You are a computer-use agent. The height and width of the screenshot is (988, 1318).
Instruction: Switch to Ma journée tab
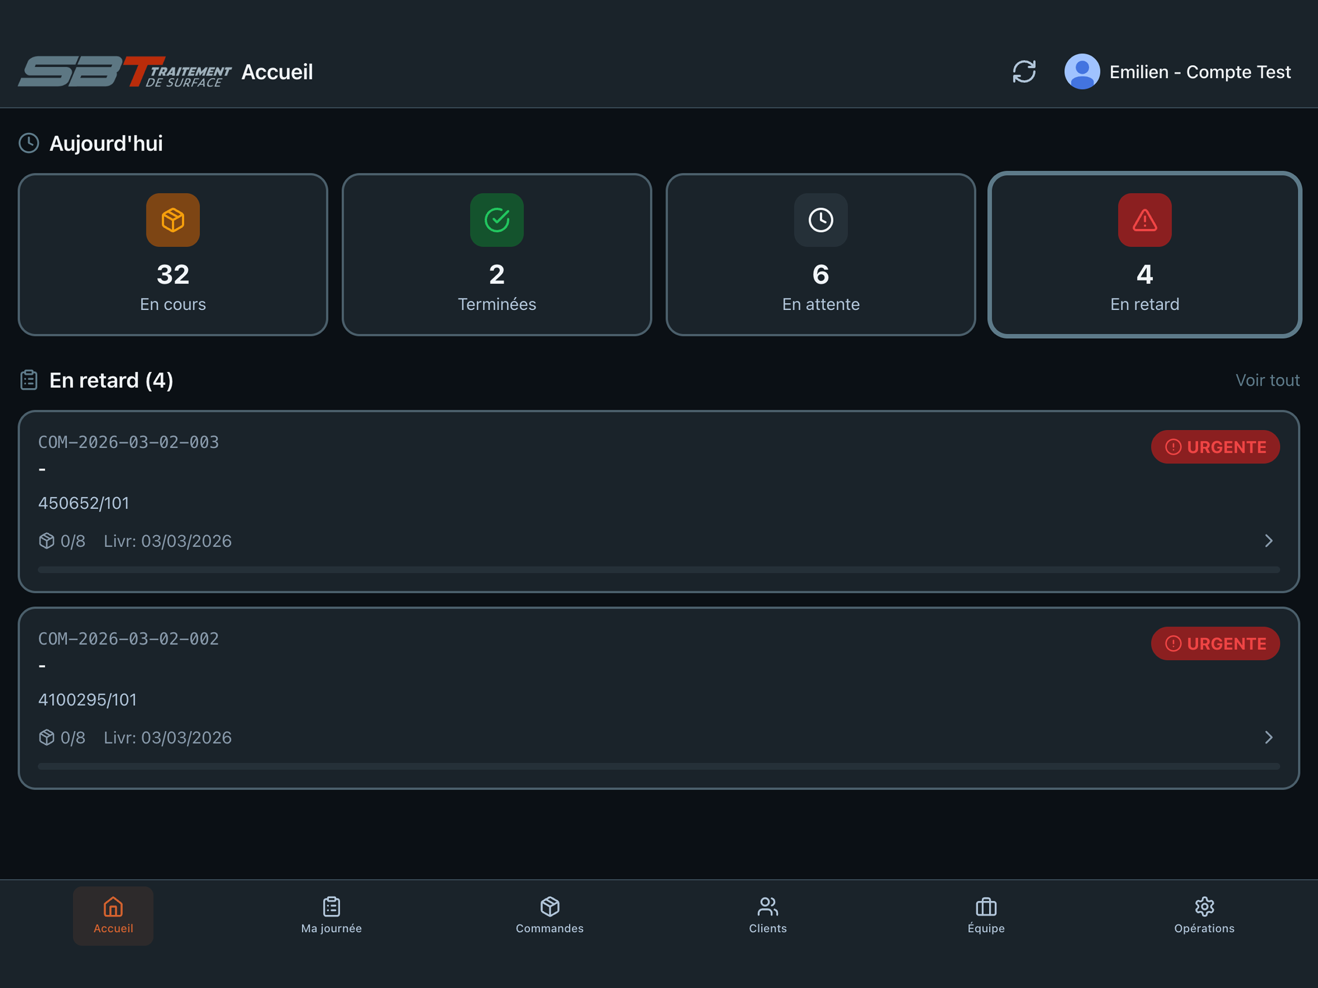pyautogui.click(x=331, y=915)
